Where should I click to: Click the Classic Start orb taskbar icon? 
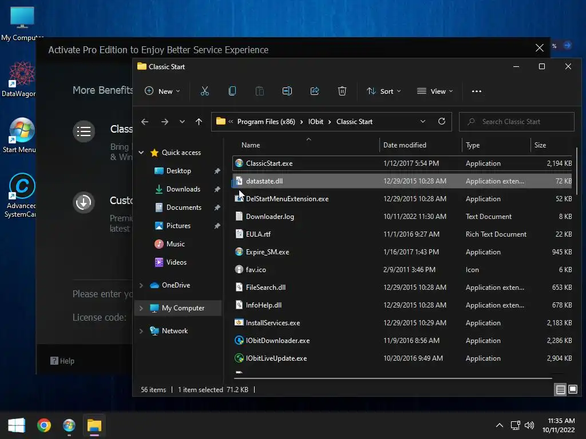pos(69,425)
